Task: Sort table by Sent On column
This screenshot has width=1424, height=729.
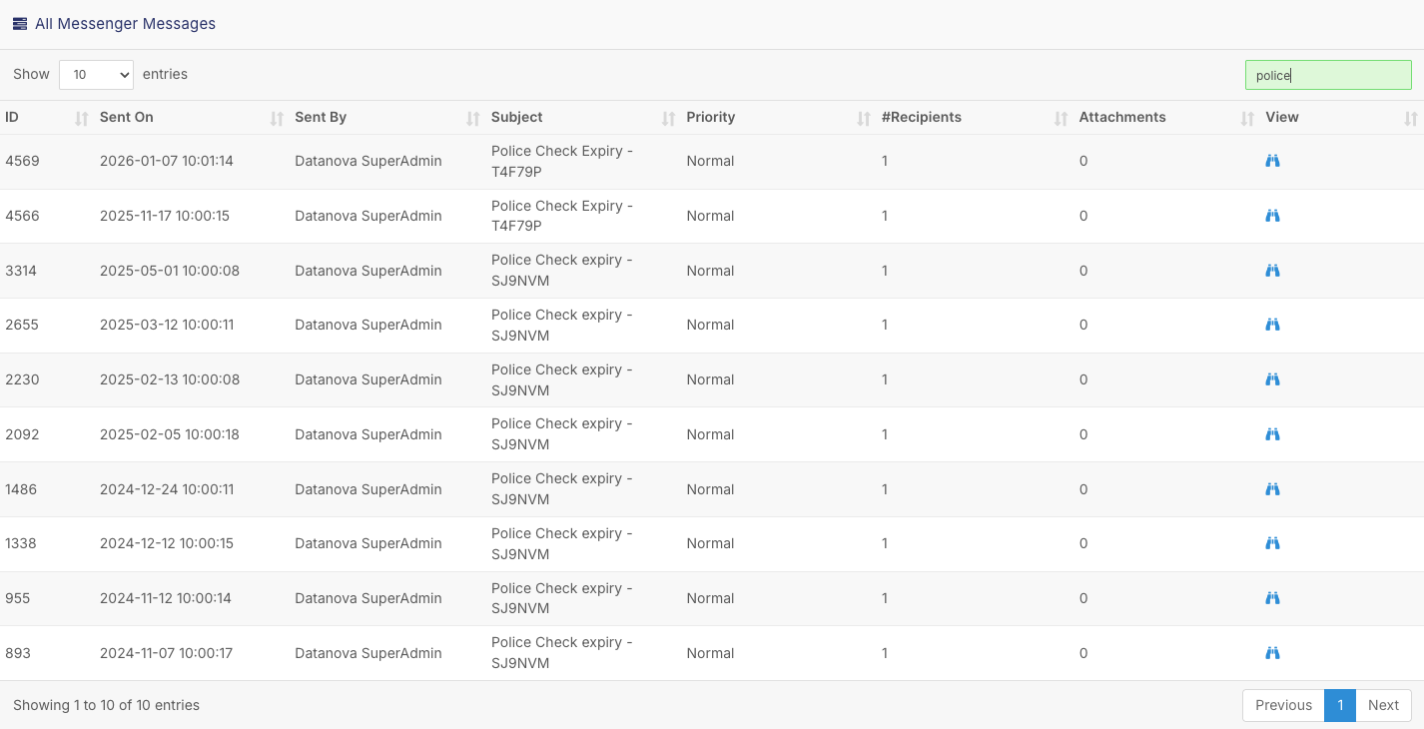Action: [x=192, y=118]
